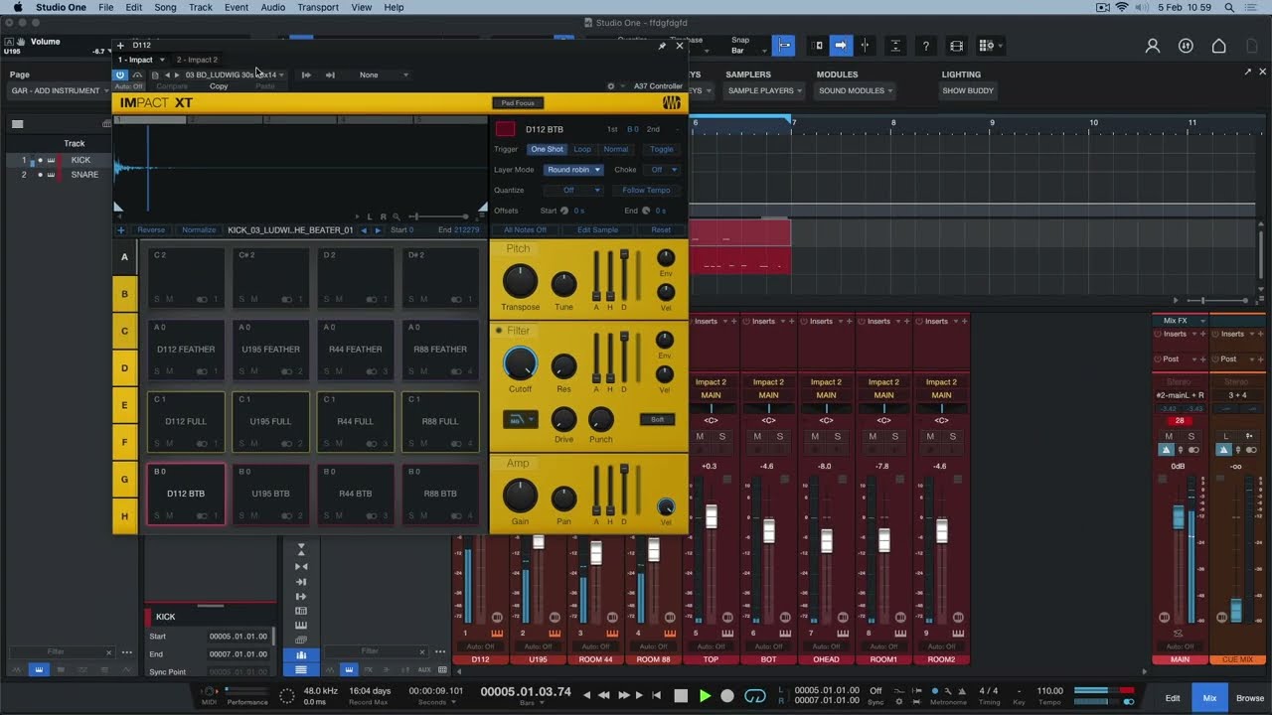The image size is (1272, 715).
Task: Click the Pad Focus button
Action: pyautogui.click(x=518, y=103)
